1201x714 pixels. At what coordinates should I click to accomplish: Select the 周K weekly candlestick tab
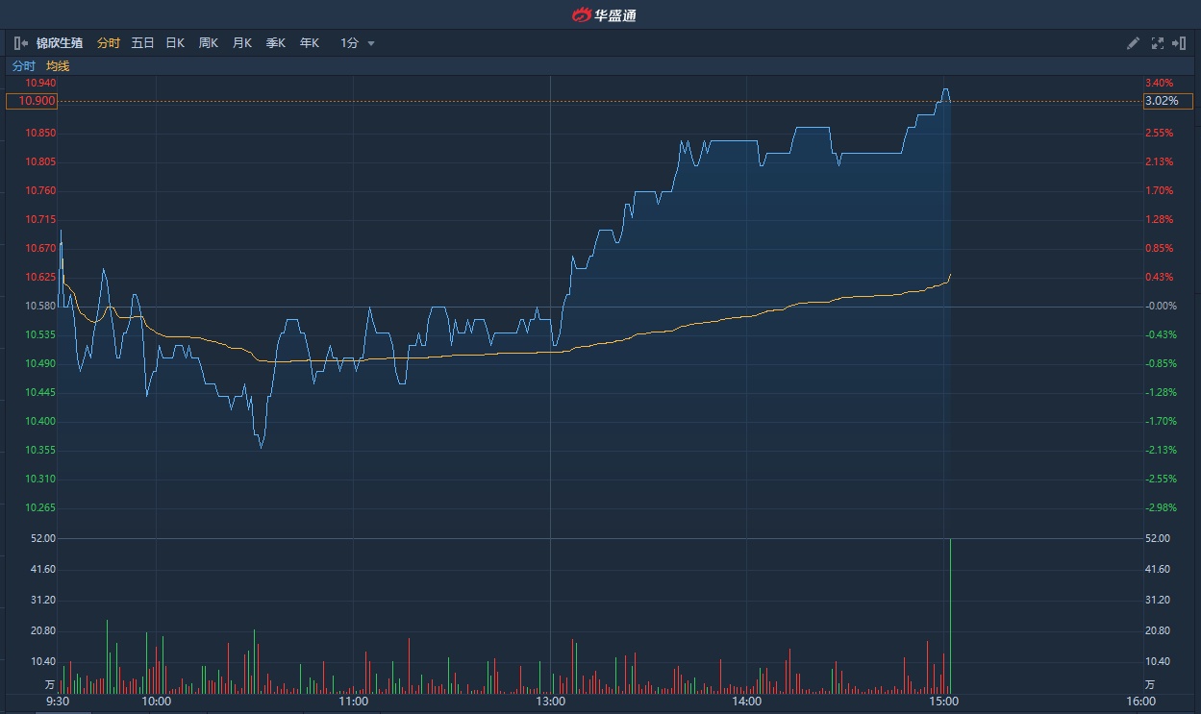pos(208,43)
